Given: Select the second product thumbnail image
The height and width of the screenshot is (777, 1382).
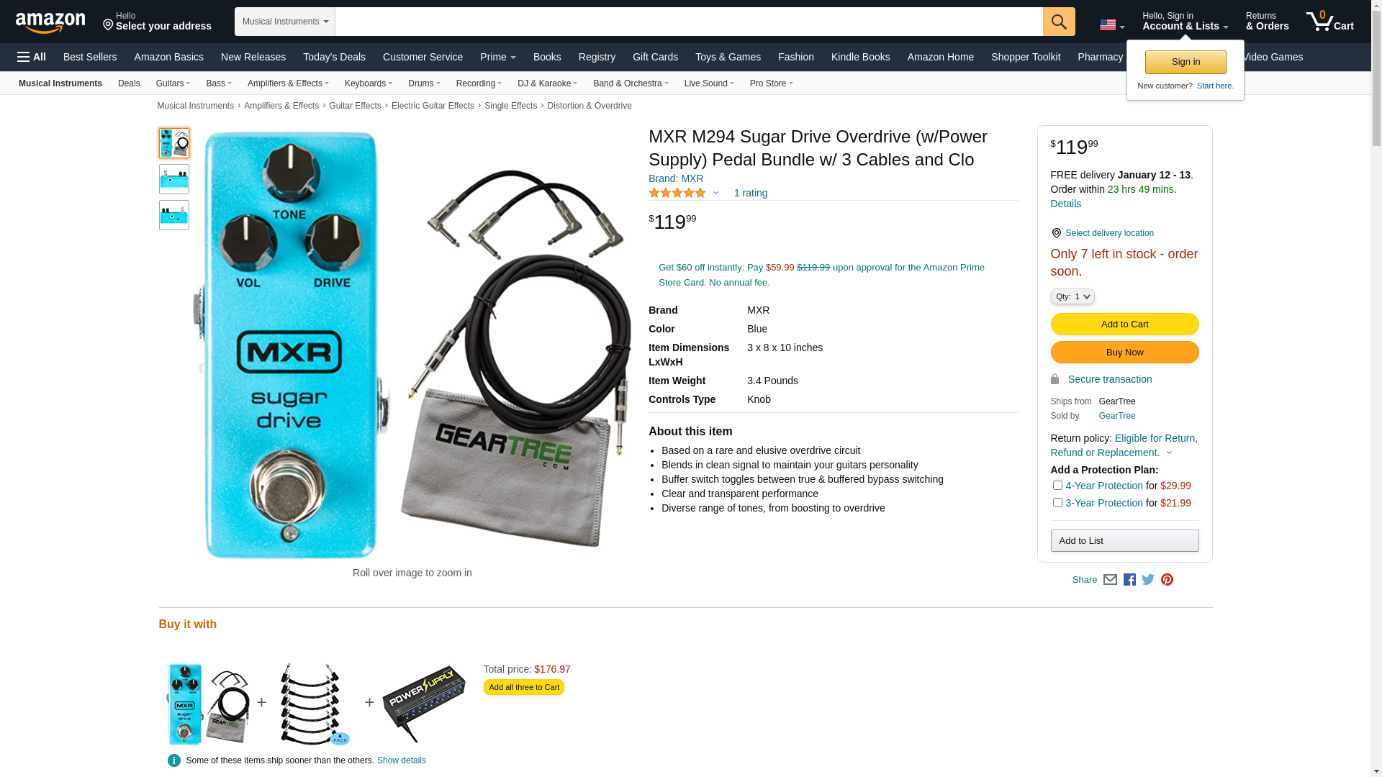Looking at the screenshot, I should (x=174, y=179).
